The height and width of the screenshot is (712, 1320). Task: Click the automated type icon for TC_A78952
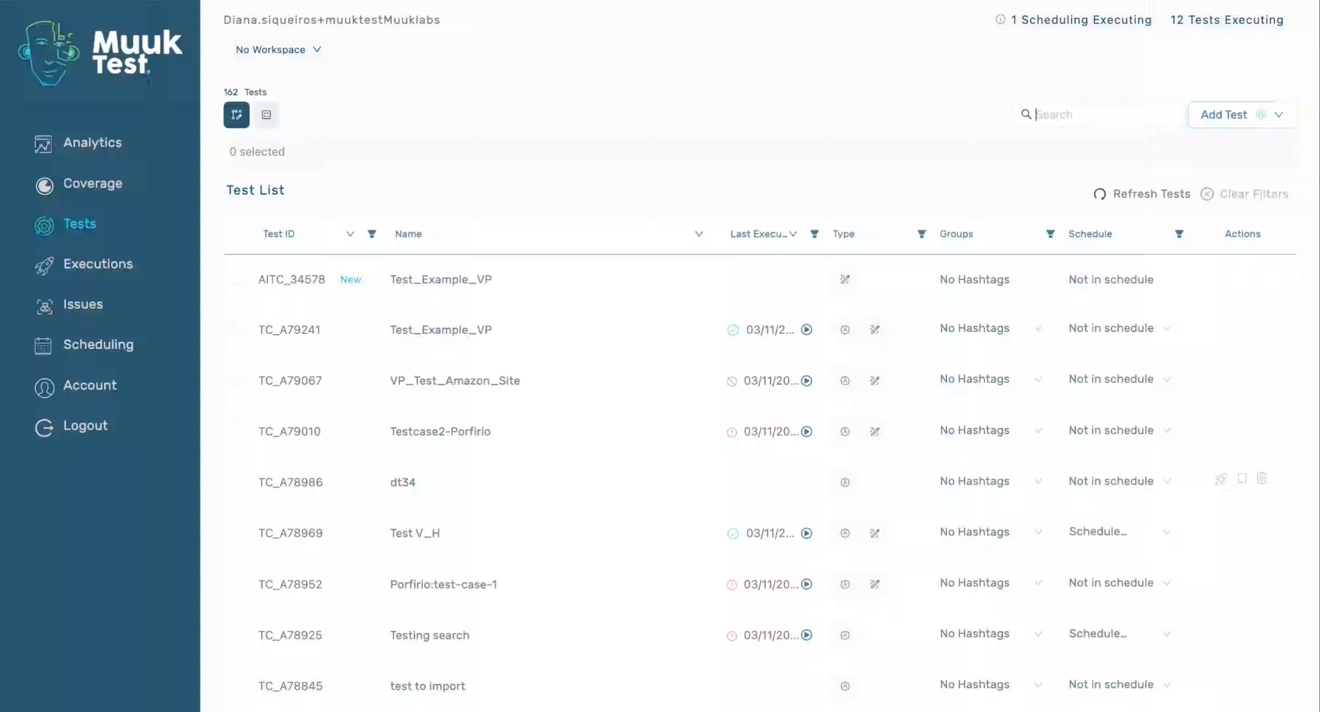[845, 584]
